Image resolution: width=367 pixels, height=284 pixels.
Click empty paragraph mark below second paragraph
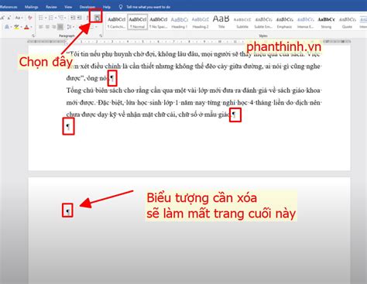click(x=68, y=126)
